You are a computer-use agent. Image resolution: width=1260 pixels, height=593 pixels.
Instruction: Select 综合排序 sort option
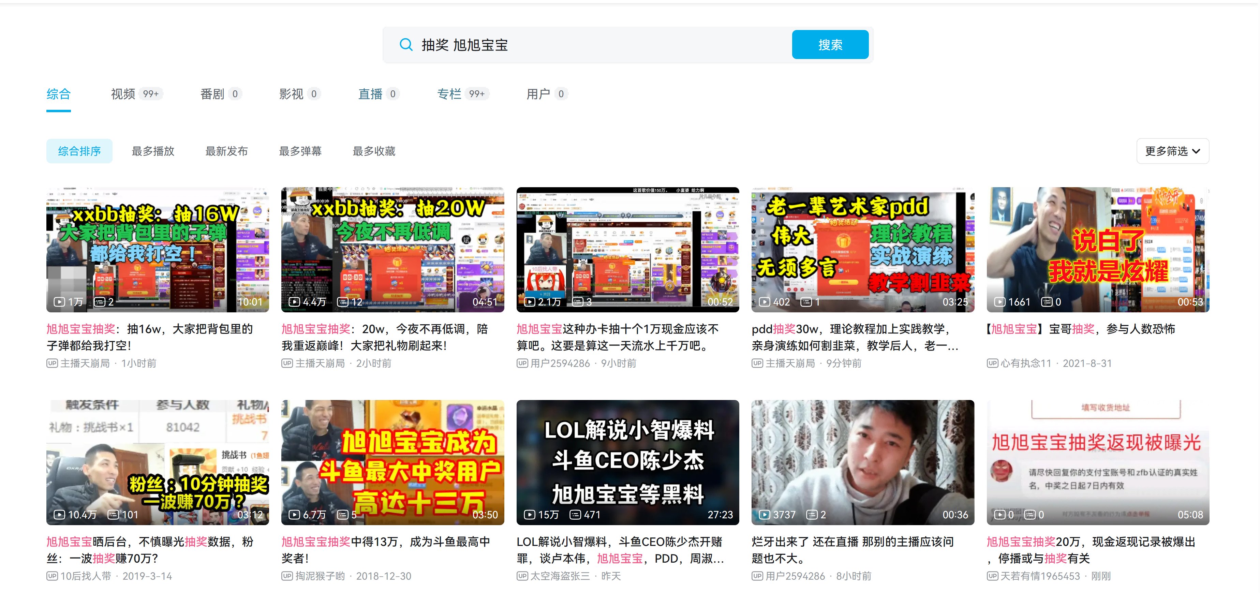click(x=79, y=151)
